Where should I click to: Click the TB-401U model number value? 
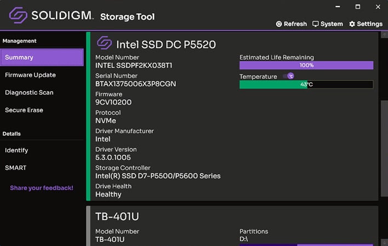110,239
